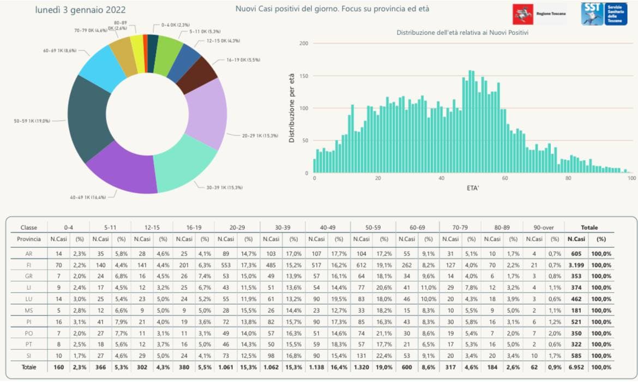Click the SST Servizio Sanitario logo
Image resolution: width=638 pixels, height=382 pixels.
(x=604, y=14)
